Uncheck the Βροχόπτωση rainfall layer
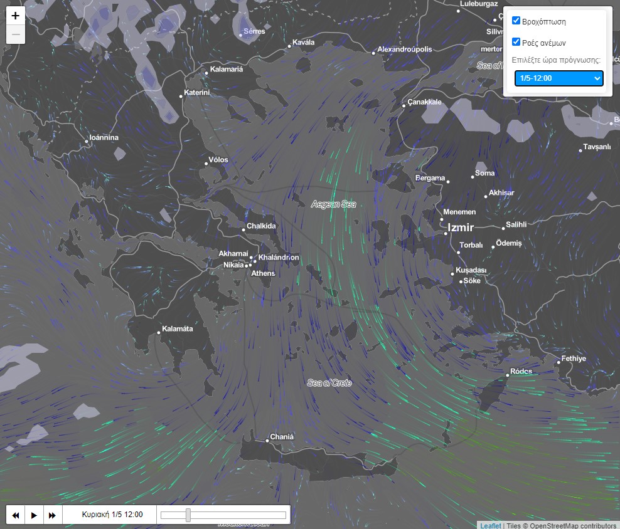The width and height of the screenshot is (620, 529). click(516, 21)
